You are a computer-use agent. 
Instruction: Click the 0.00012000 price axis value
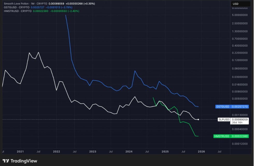click(240, 144)
